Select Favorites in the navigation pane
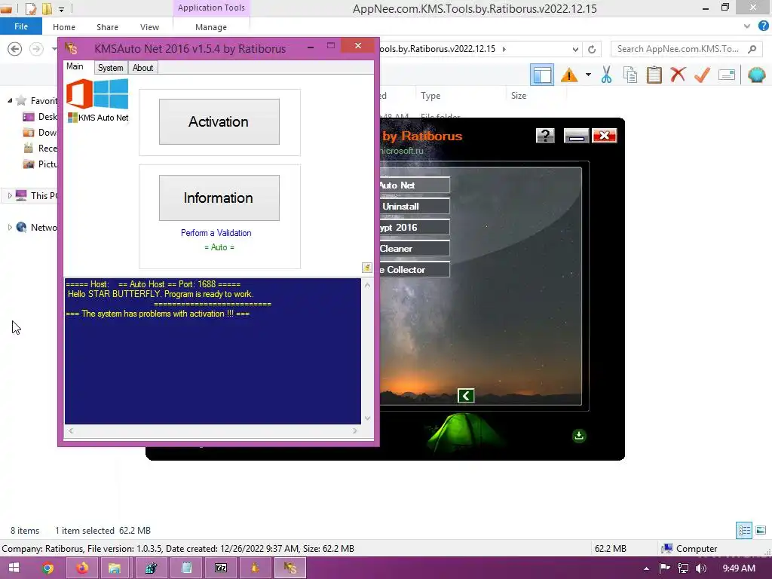 36,100
